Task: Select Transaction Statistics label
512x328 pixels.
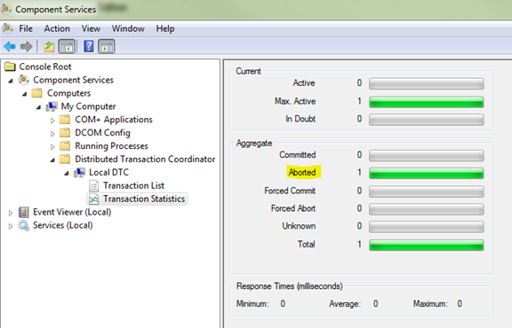Action: [144, 199]
